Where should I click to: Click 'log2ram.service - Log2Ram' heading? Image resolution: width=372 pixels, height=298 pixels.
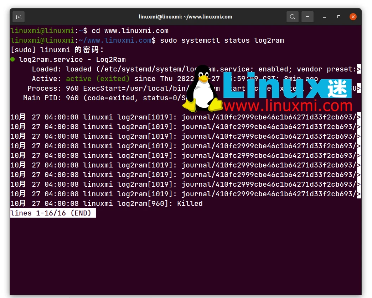[x=72, y=59]
